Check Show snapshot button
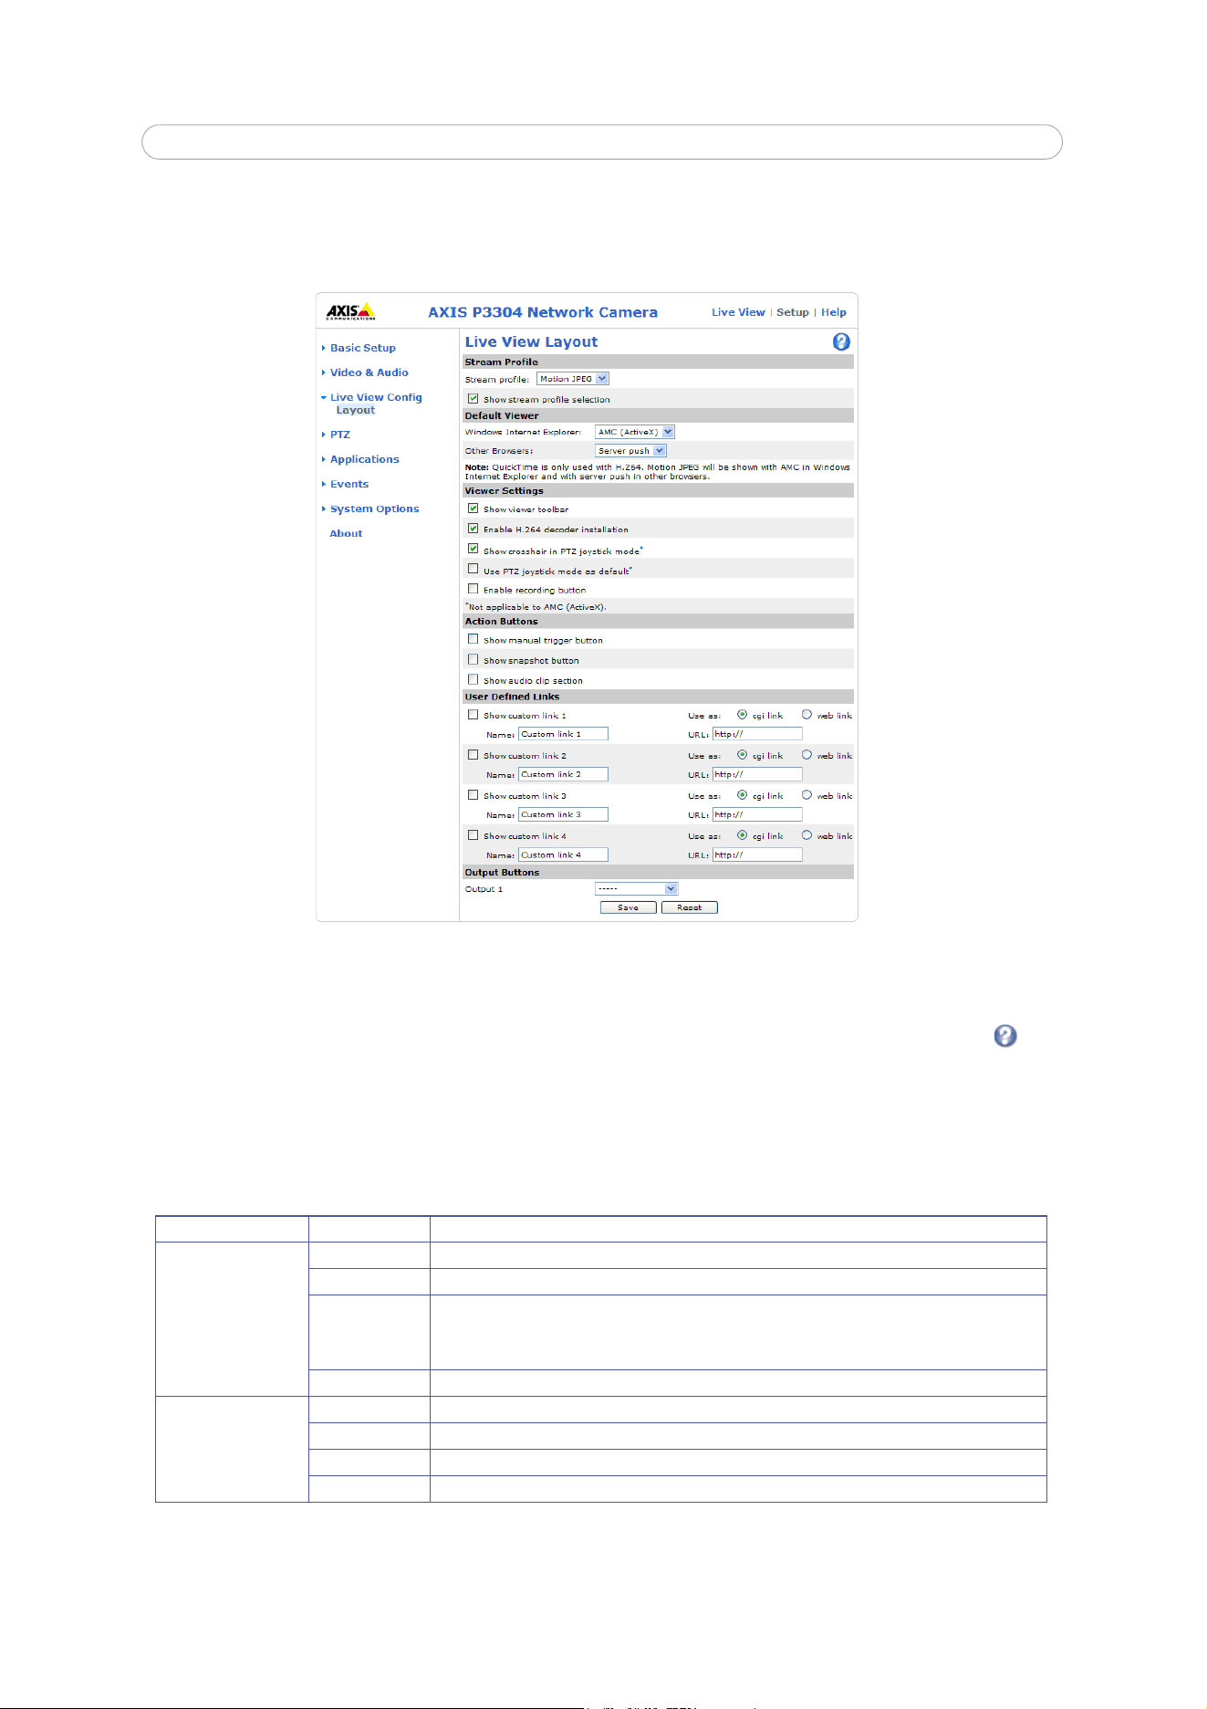This screenshot has height=1709, width=1207. [x=473, y=659]
